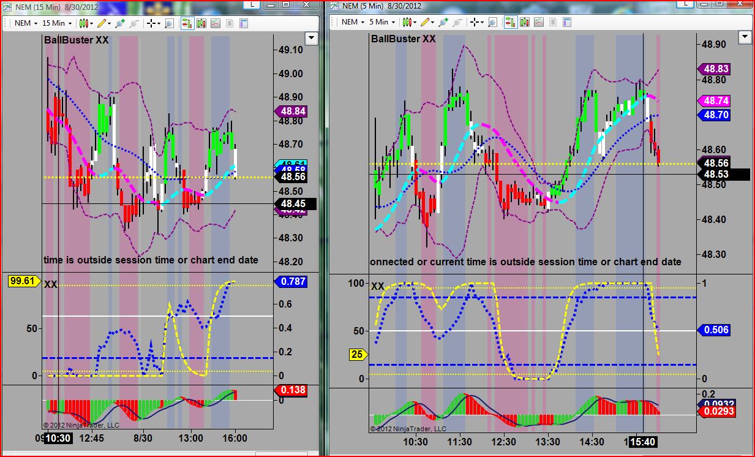The height and width of the screenshot is (457, 755).
Task: Zoom out on the NEM 15 Min chart
Action: point(133,23)
